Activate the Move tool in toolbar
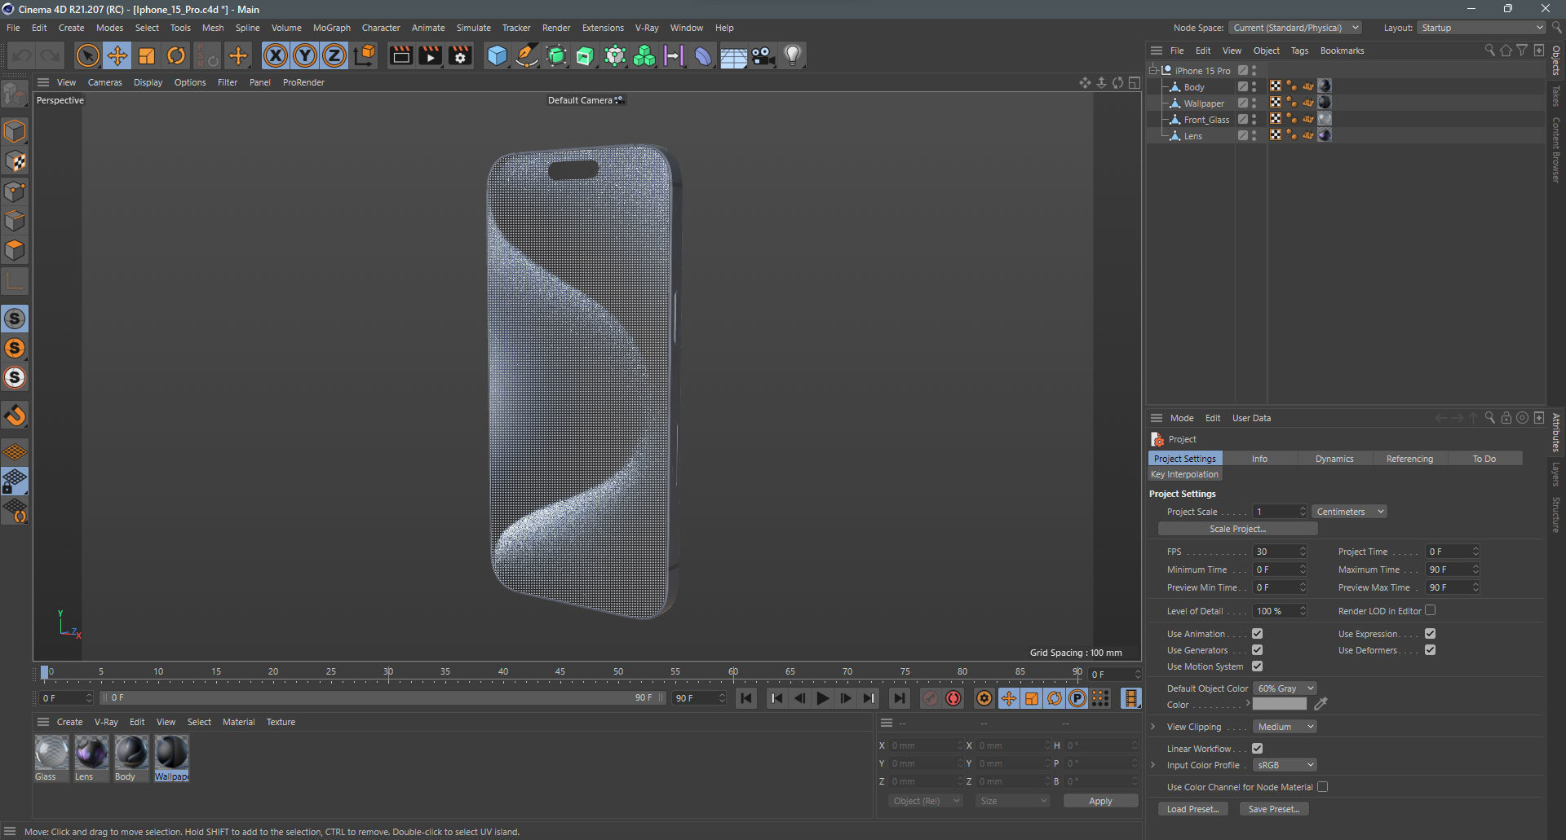1566x840 pixels. click(x=117, y=55)
